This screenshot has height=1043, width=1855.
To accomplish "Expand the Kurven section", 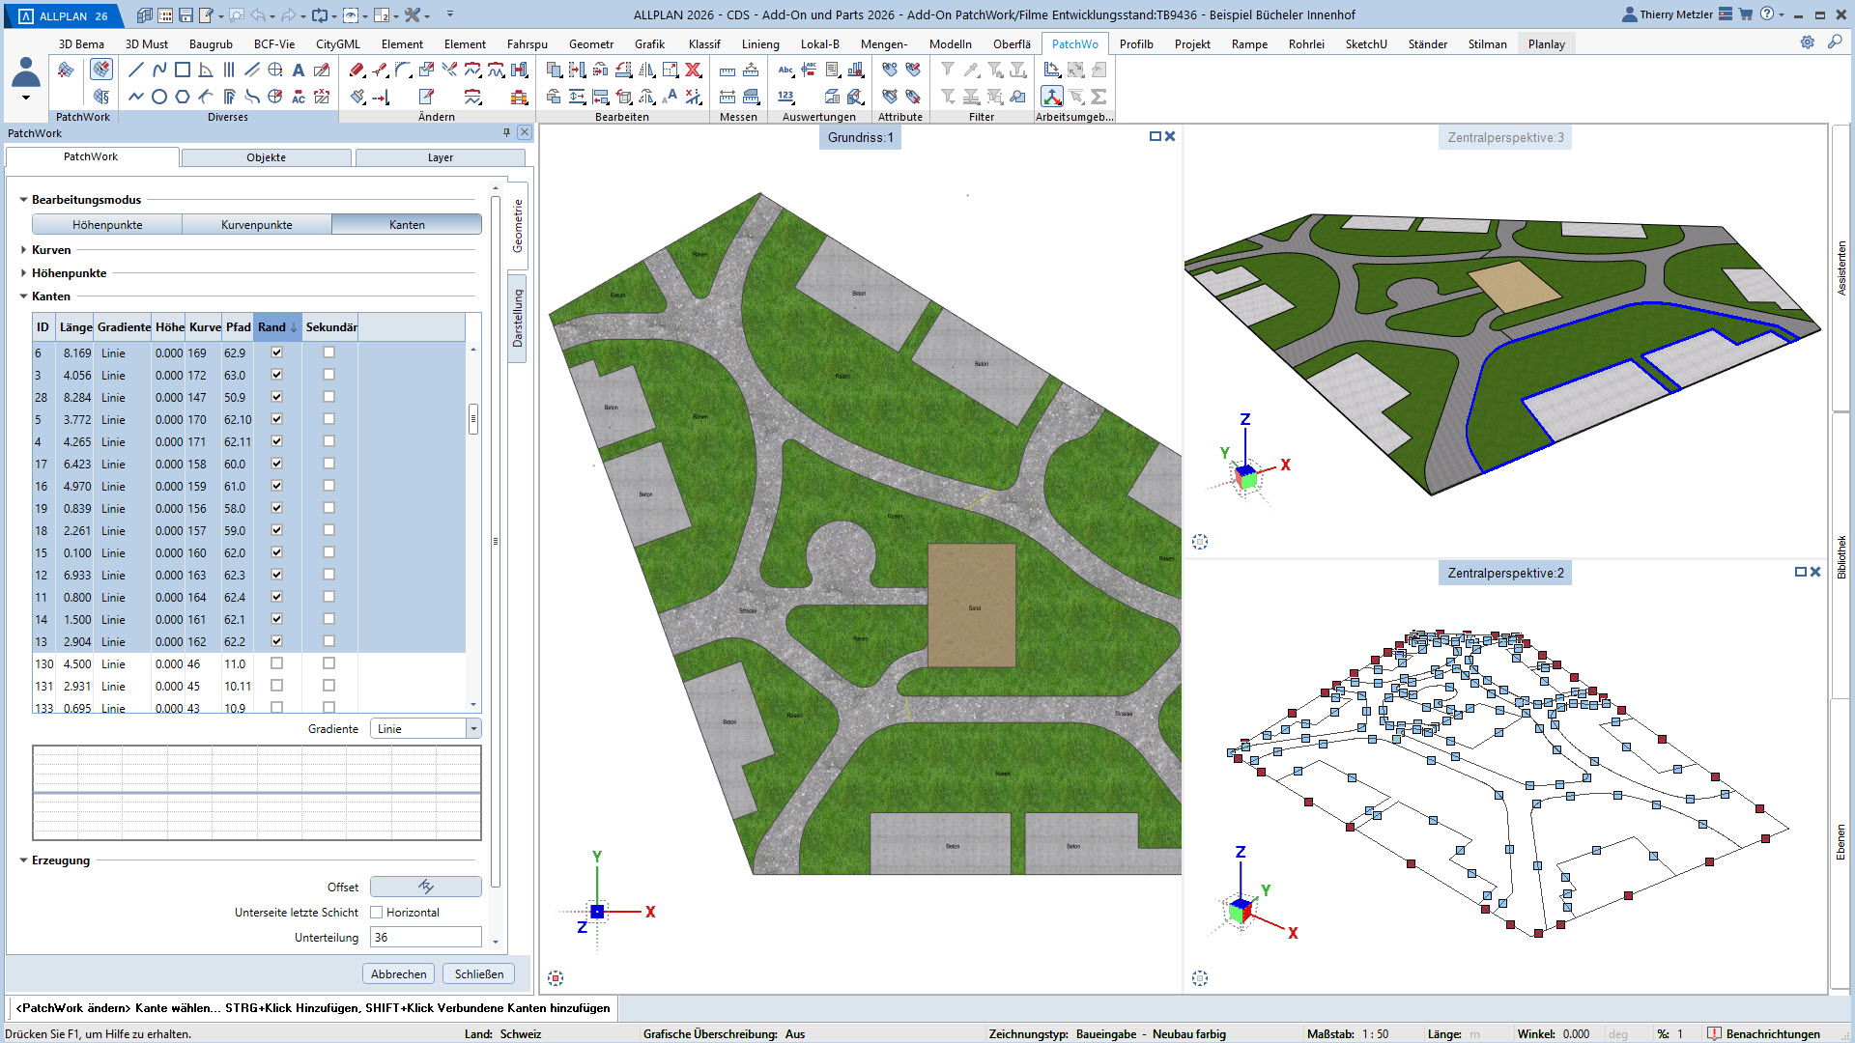I will coord(24,250).
